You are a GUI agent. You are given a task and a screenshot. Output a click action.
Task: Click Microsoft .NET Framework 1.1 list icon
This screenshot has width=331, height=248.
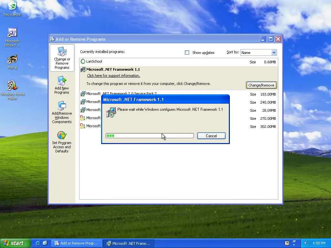tap(83, 69)
